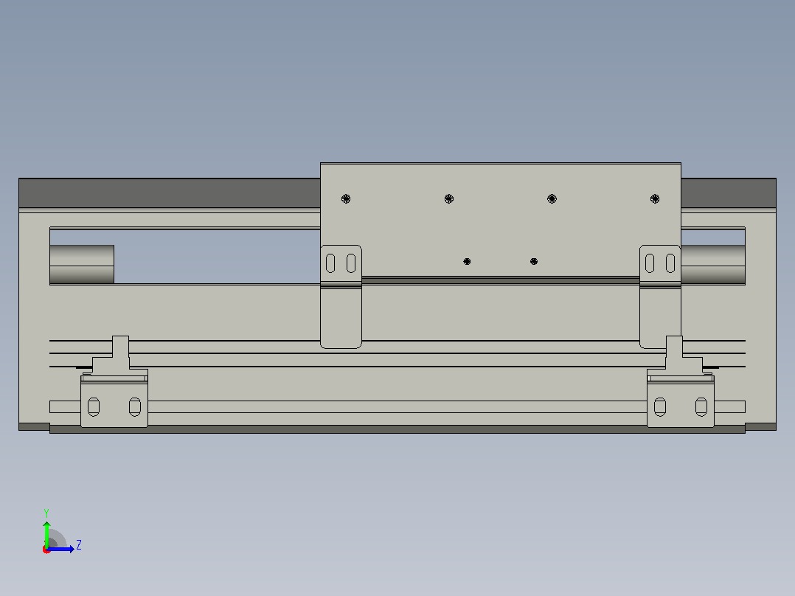
Task: Select the third screw from the left in the carriage plate's top row
Action: tap(552, 198)
